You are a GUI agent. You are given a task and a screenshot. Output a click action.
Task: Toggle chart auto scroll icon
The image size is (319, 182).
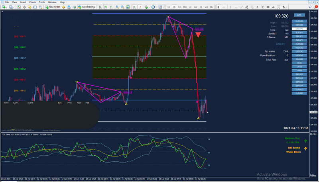134,7
